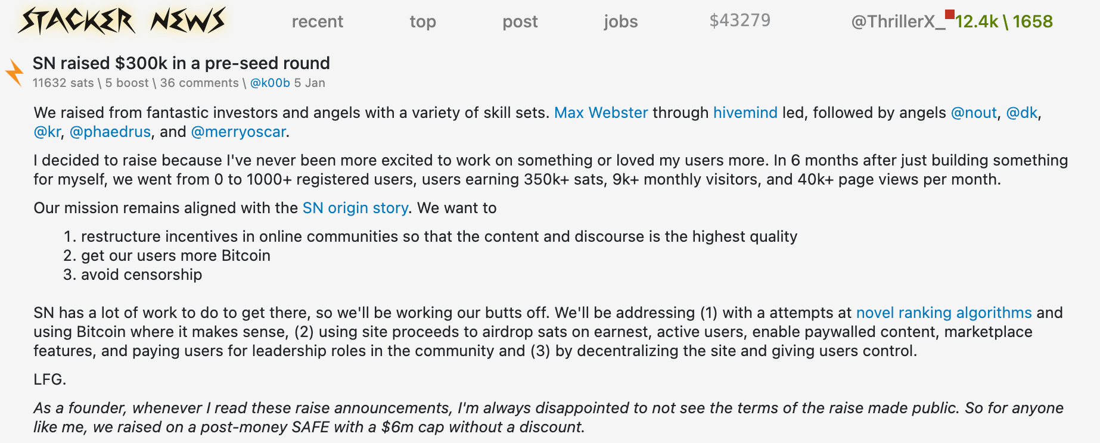Image resolution: width=1100 pixels, height=443 pixels.
Task: Open the post title SN raised $300k
Action: coord(181,63)
